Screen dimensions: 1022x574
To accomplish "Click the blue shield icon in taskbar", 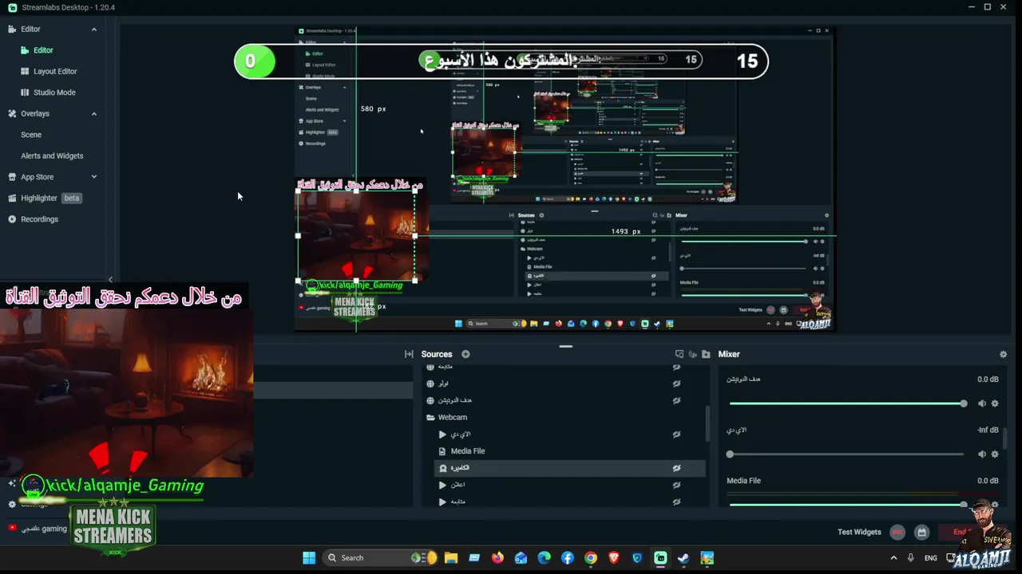I will [637, 557].
